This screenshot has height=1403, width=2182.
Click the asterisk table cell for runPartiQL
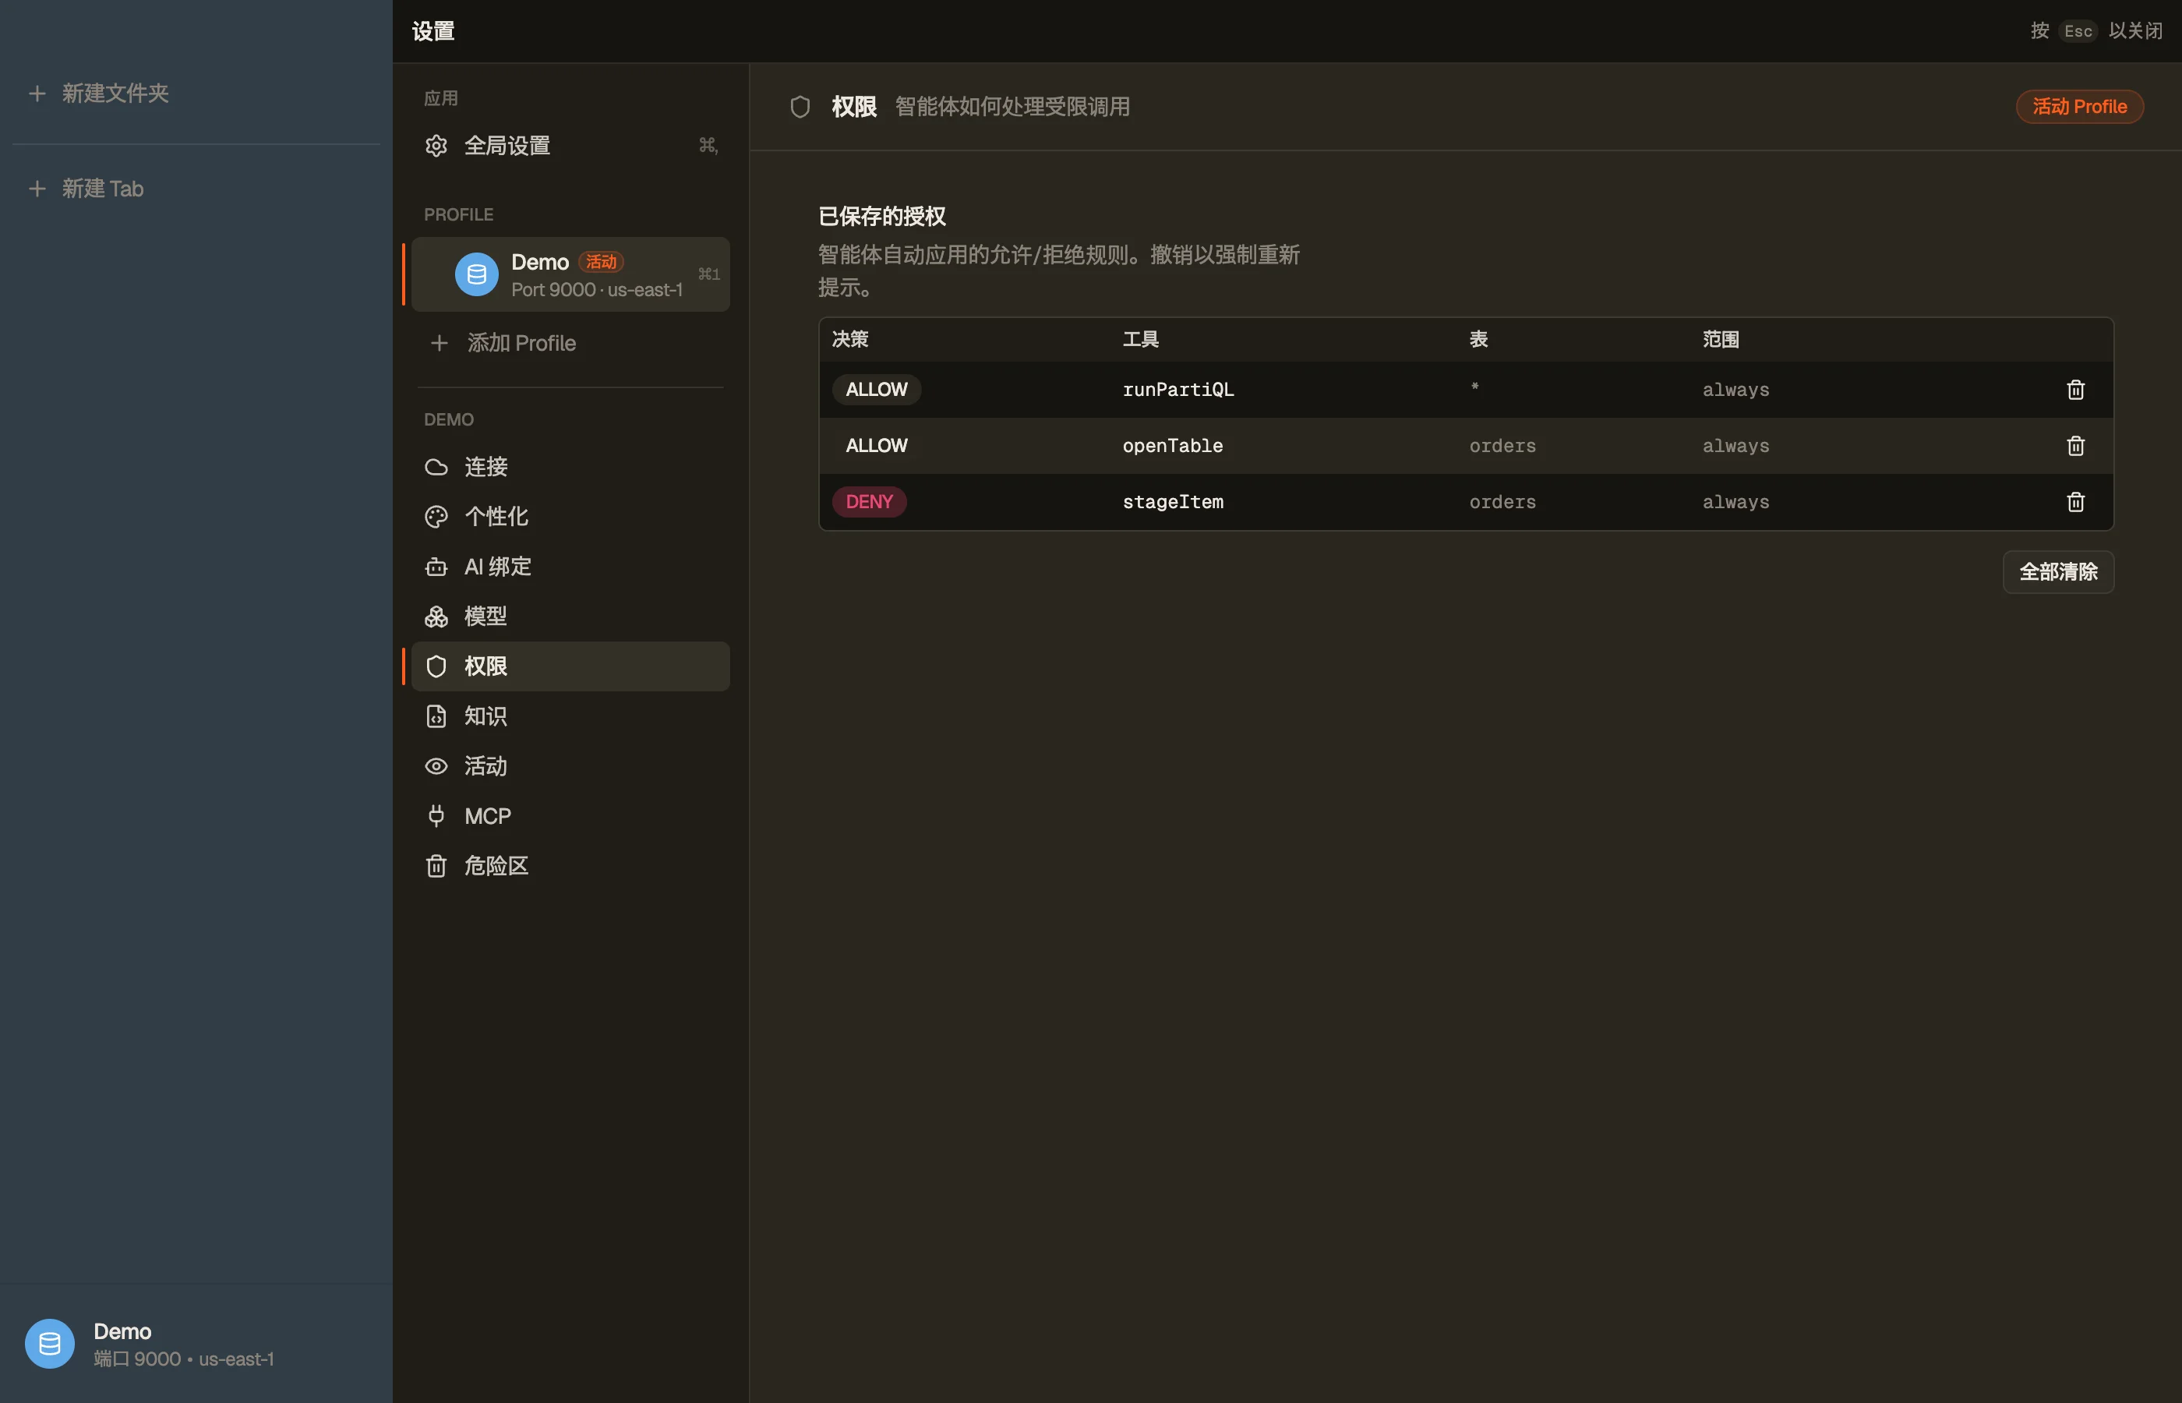[x=1474, y=388]
